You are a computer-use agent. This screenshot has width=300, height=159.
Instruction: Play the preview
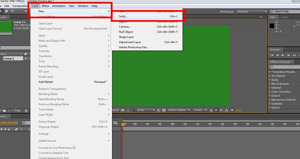(x=283, y=55)
